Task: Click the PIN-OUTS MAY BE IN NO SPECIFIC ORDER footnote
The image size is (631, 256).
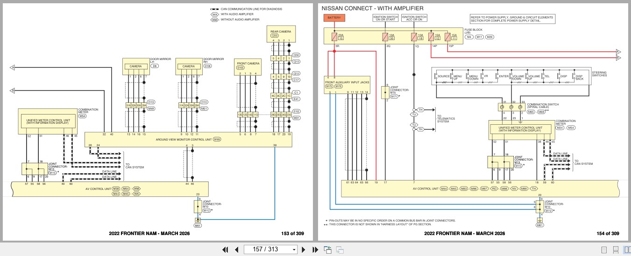Action: click(x=390, y=221)
